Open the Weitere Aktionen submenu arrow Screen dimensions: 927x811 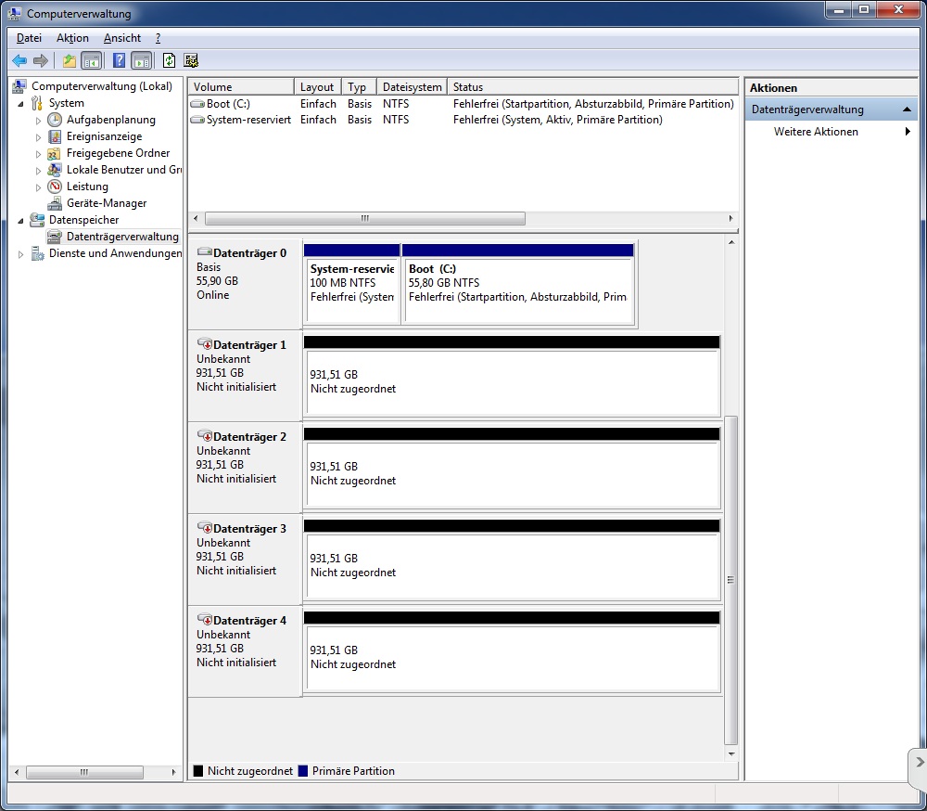click(908, 132)
